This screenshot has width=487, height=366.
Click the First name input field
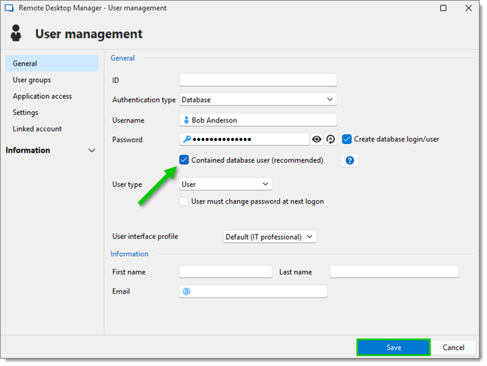[225, 272]
